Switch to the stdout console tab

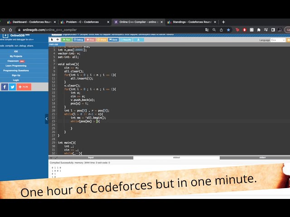pos(176,158)
